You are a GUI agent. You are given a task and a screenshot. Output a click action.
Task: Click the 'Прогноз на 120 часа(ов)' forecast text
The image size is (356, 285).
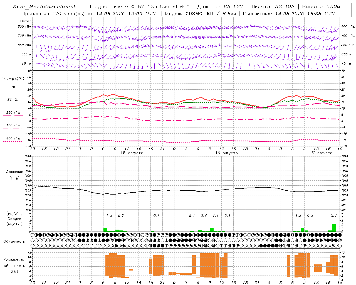53,14
